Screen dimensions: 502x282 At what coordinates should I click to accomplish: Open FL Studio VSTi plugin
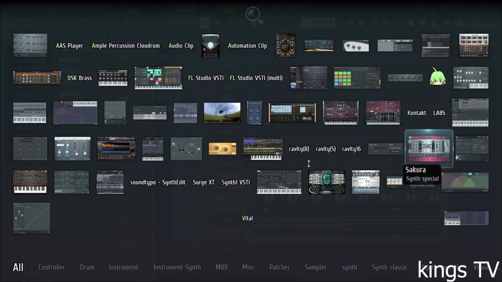click(206, 78)
